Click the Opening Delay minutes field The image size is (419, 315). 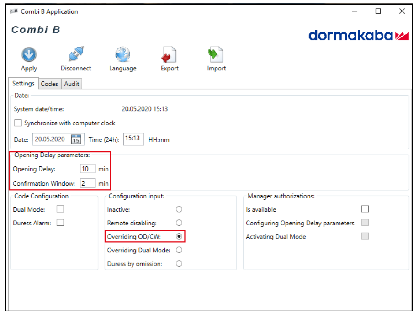[x=88, y=169]
